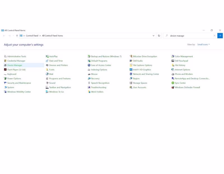Image resolution: width=224 pixels, height=174 pixels.
Task: Open the Default Programs link
Action: tap(99, 61)
